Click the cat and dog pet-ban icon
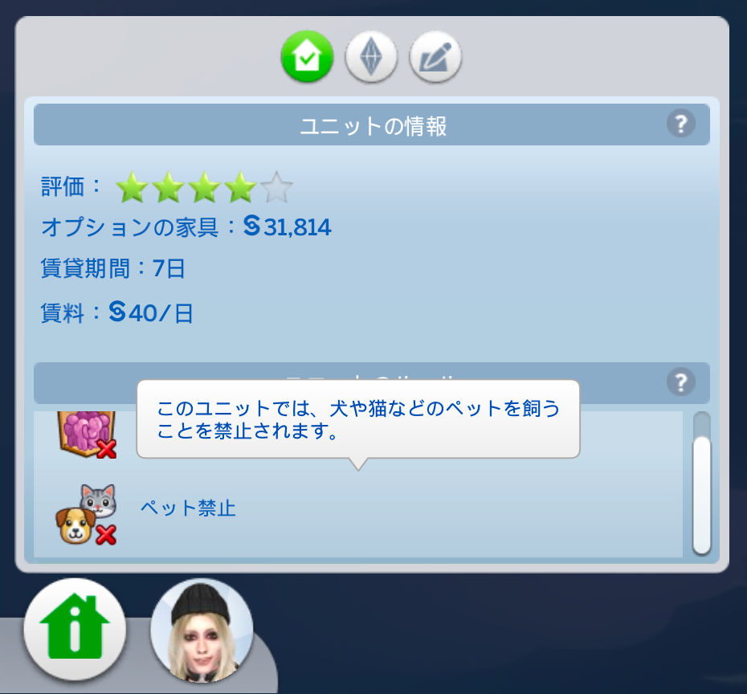Screen dimensions: 747x694 pyautogui.click(x=86, y=514)
